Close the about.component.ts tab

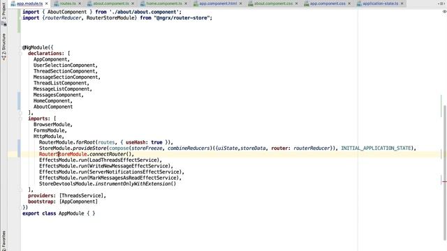click(133, 3)
